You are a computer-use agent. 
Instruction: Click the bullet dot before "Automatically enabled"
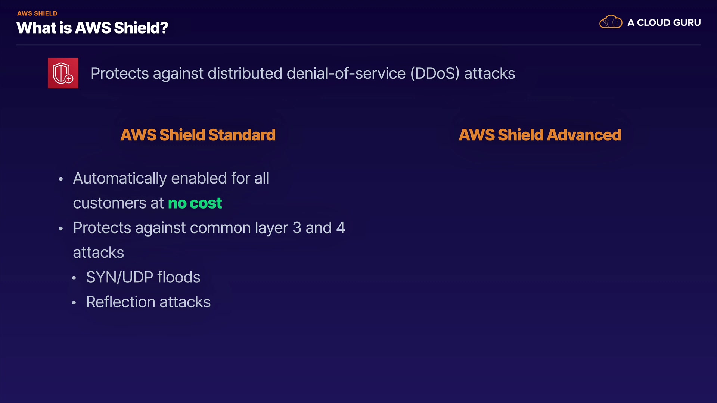[61, 179]
